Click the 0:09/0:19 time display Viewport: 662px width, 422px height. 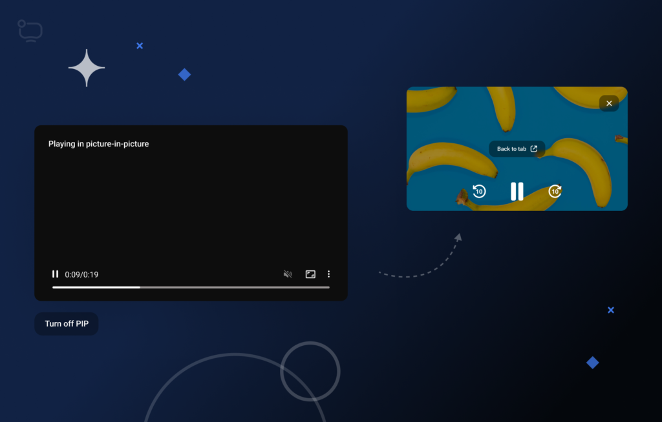[x=81, y=274]
